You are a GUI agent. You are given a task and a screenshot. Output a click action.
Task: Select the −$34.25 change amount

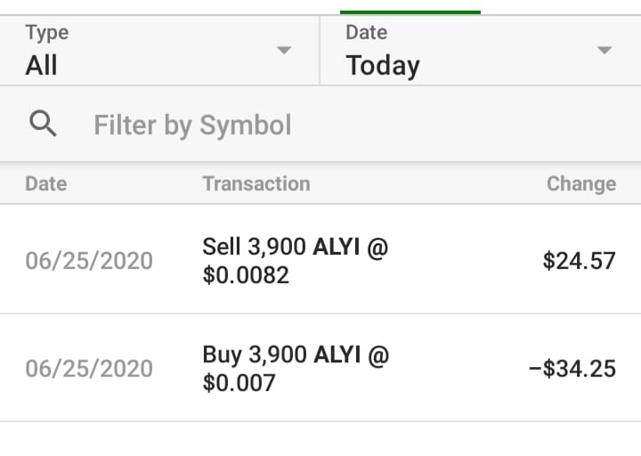[x=572, y=369]
